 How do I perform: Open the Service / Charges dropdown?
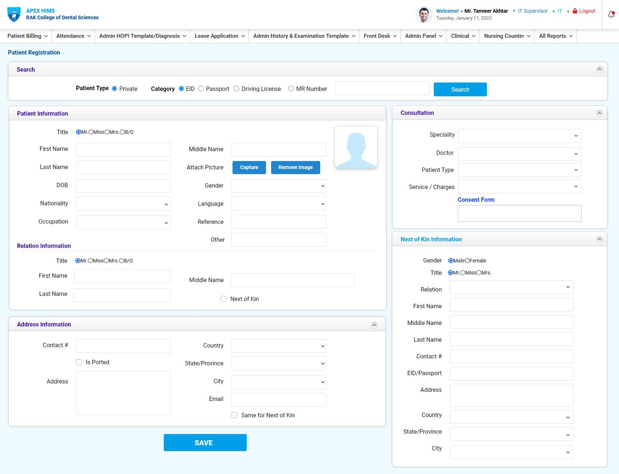coord(520,186)
